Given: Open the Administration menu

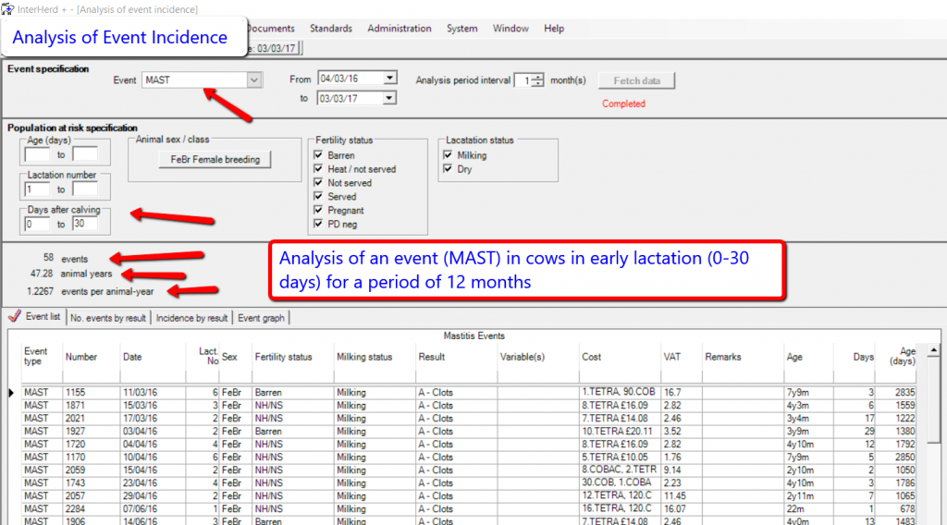Looking at the screenshot, I should coord(400,29).
